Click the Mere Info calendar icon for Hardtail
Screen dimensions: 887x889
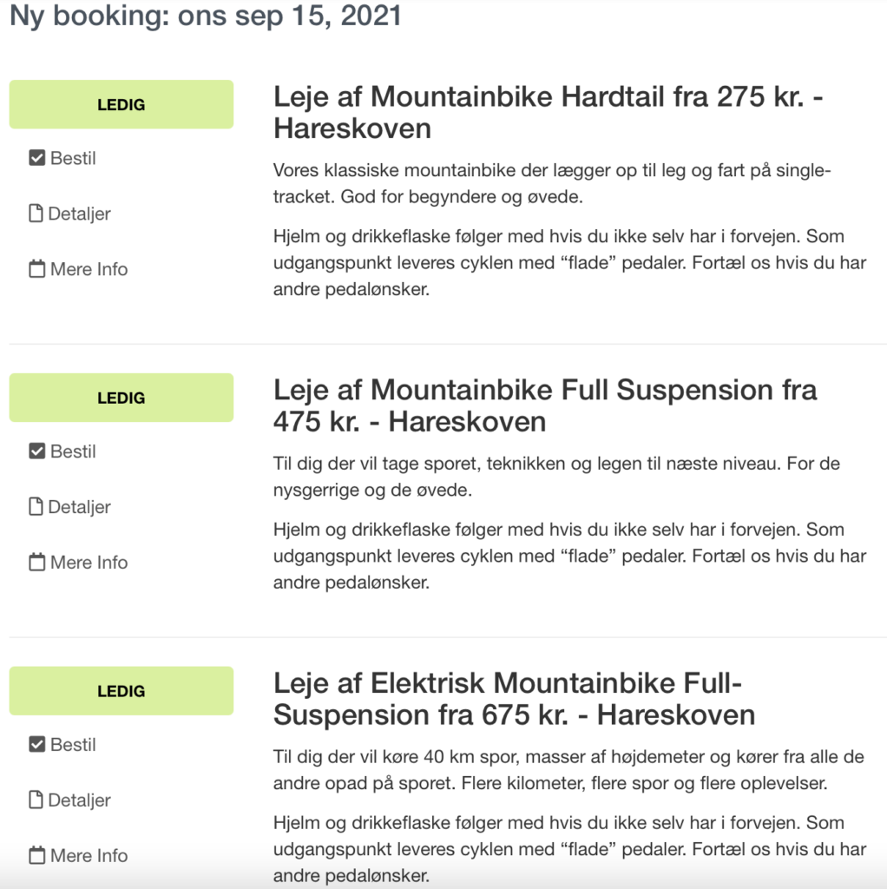point(36,269)
